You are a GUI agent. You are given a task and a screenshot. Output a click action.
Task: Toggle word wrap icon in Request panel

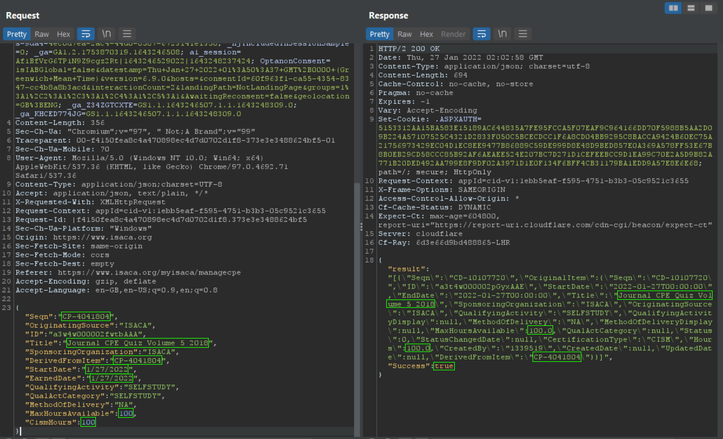coord(86,34)
